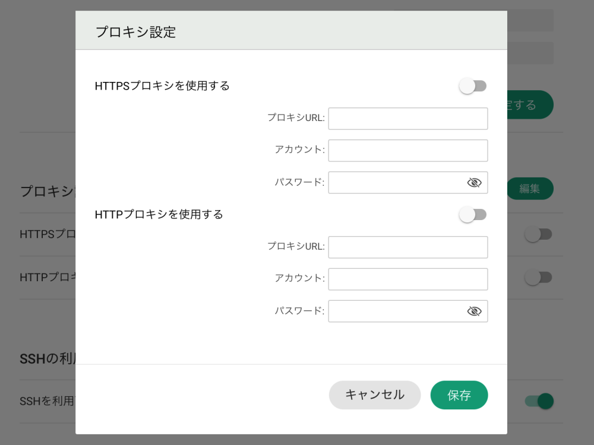Toggle the background HTTP proxy switch
This screenshot has width=594, height=445.
[x=539, y=277]
